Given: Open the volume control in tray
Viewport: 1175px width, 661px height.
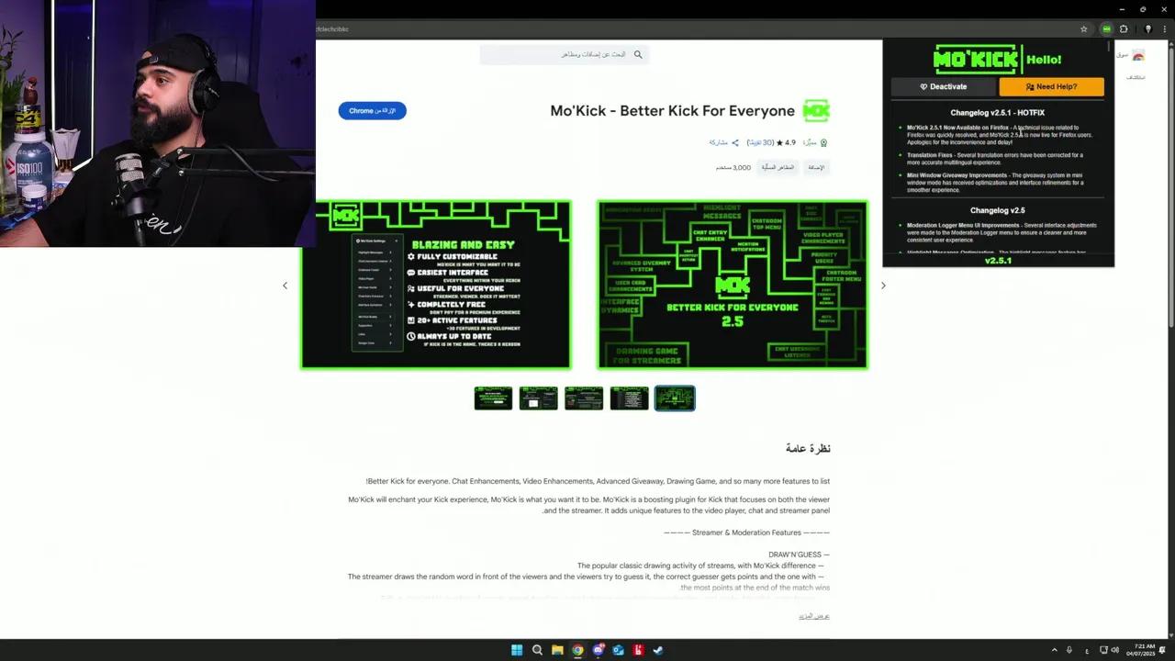Looking at the screenshot, I should [x=1115, y=650].
